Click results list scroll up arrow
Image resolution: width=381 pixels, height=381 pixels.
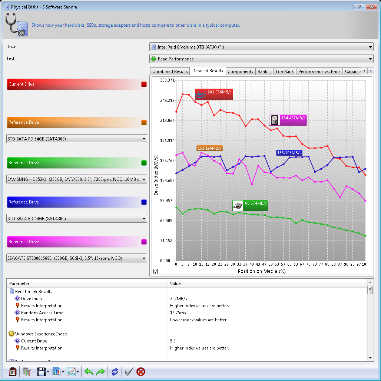point(370,282)
